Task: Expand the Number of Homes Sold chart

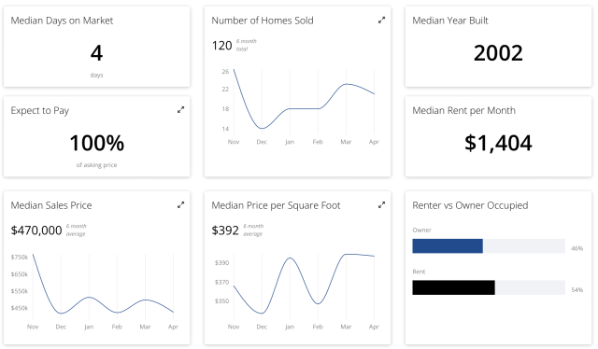Action: [x=381, y=21]
